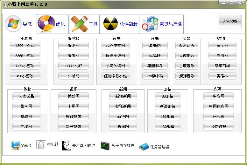Screen dimensions: 247x165
Task: Click the clock icon for desktop clock
Action: [x=66, y=146]
